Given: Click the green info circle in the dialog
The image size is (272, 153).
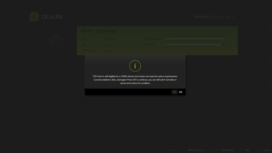Looking at the screenshot, I should coord(135,66).
